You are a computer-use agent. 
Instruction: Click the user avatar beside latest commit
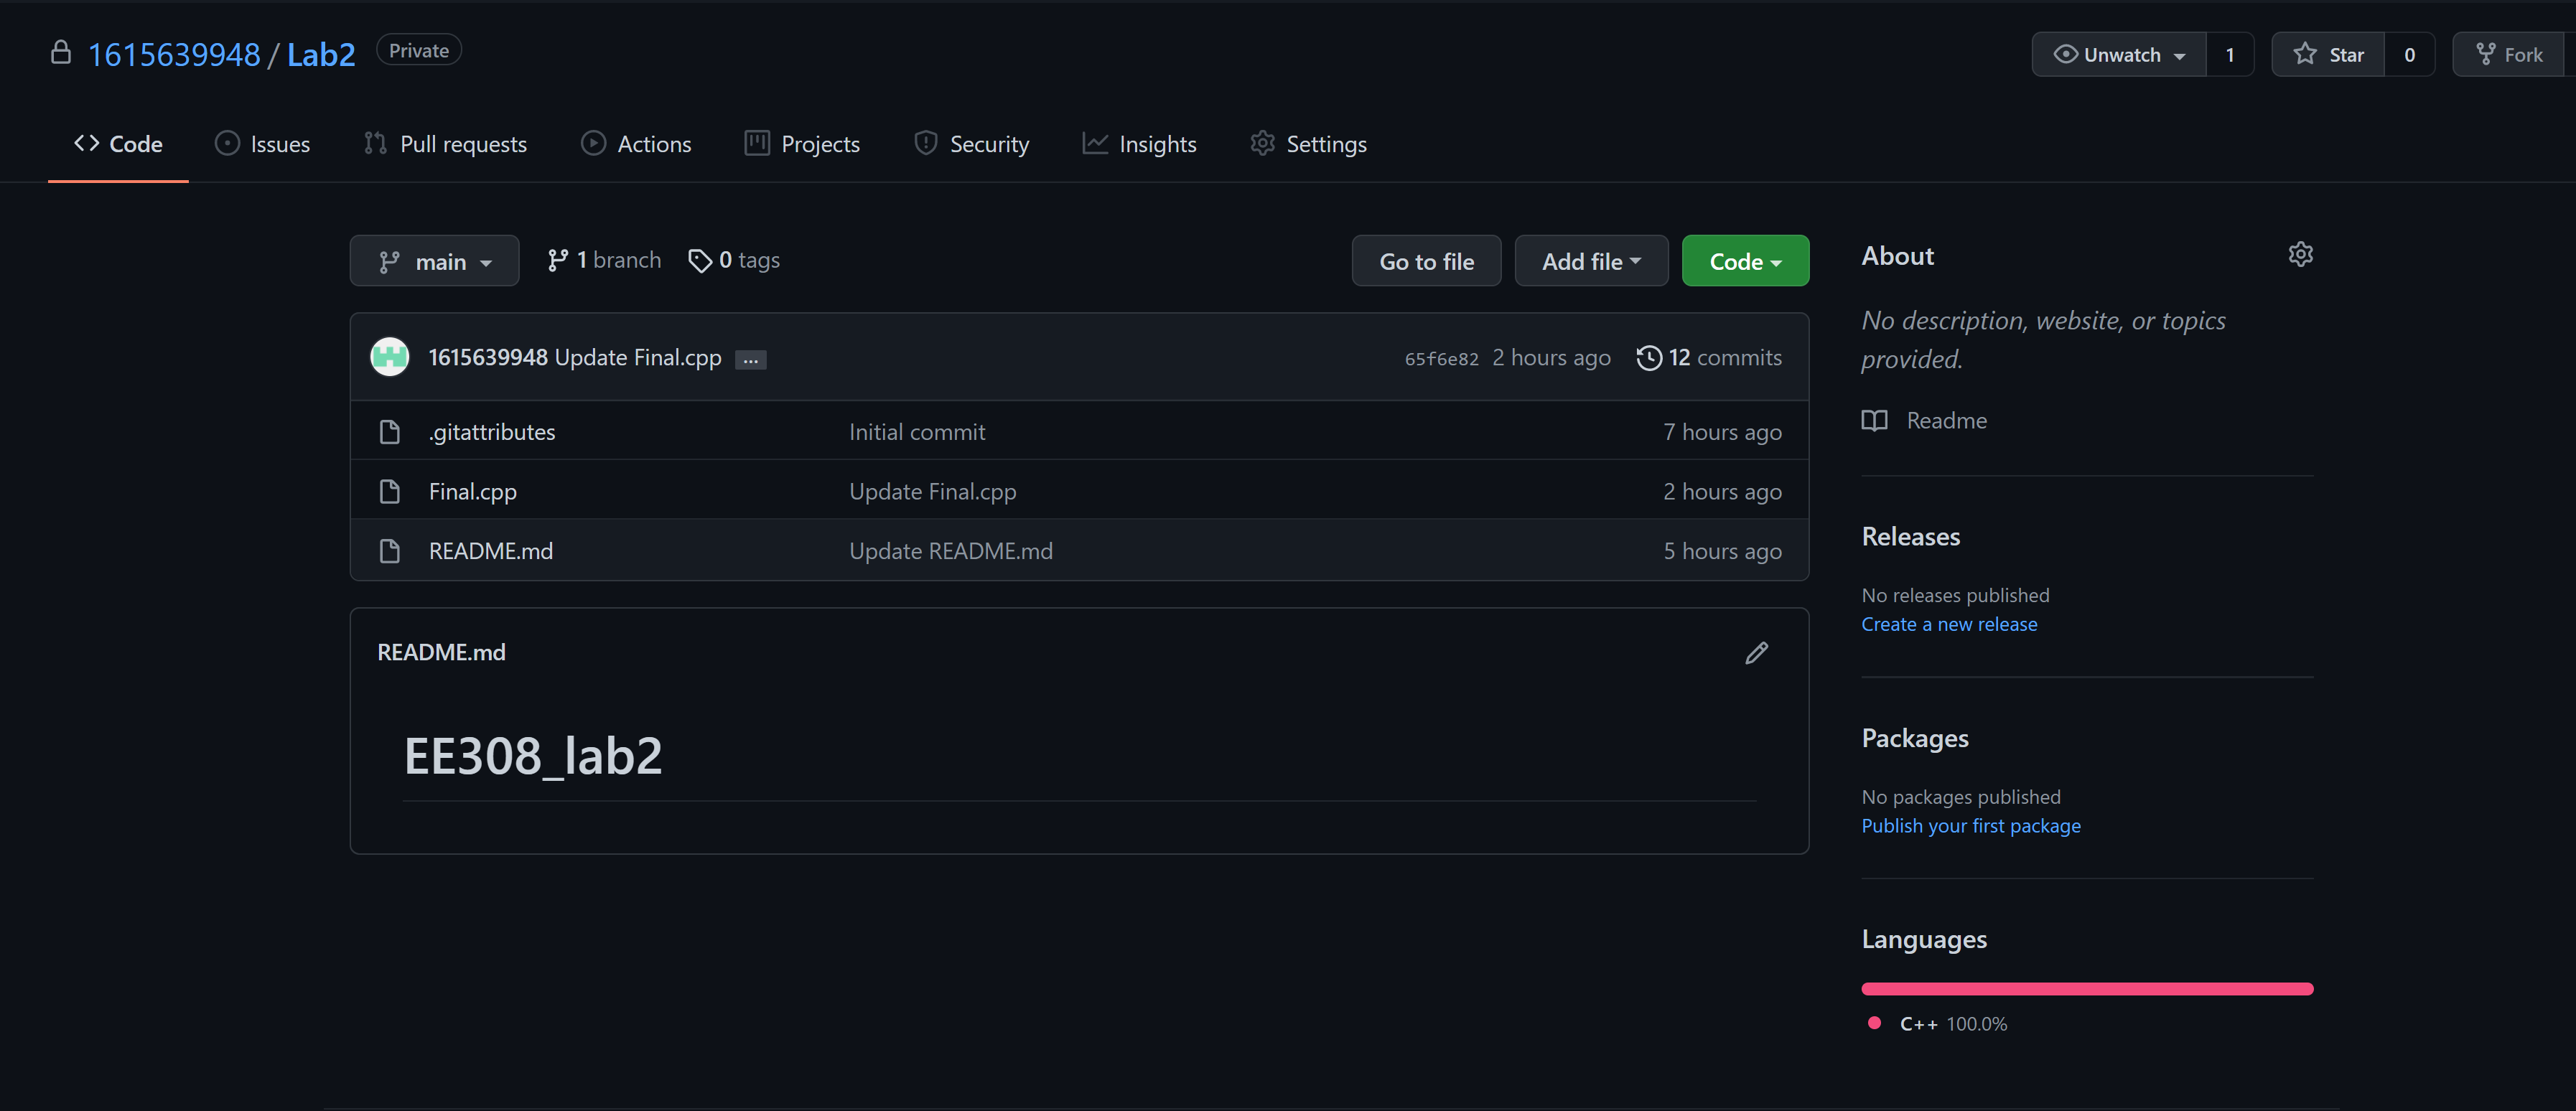(x=390, y=357)
